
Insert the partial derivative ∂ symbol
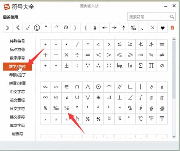pyautogui.click(x=151, y=87)
